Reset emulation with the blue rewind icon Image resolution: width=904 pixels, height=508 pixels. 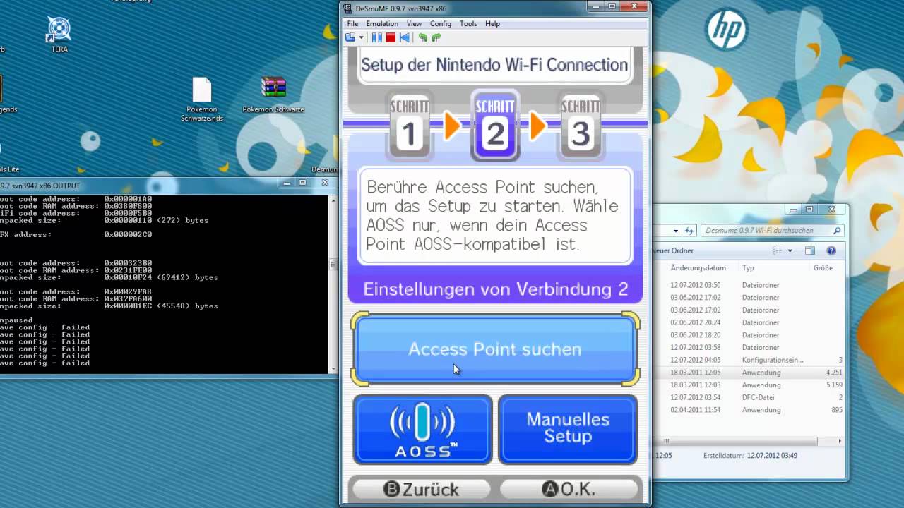click(x=404, y=37)
